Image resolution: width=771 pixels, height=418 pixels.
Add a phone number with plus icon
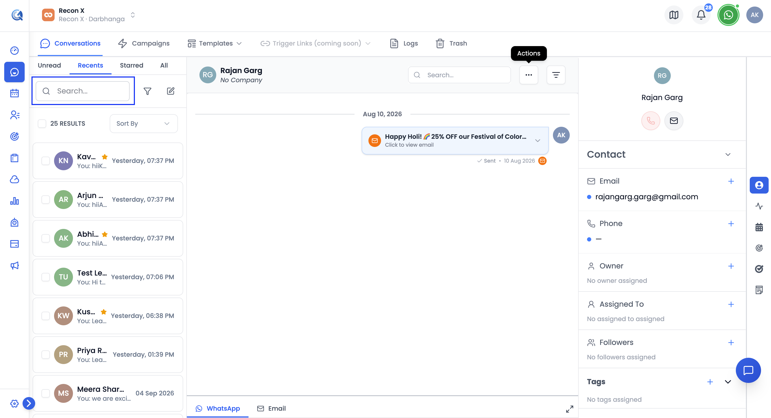(x=731, y=223)
